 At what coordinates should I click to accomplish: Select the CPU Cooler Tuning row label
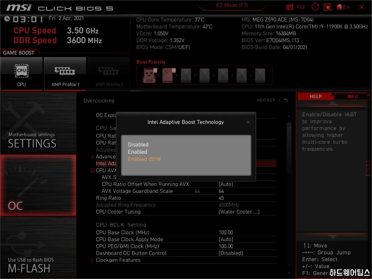pos(118,212)
